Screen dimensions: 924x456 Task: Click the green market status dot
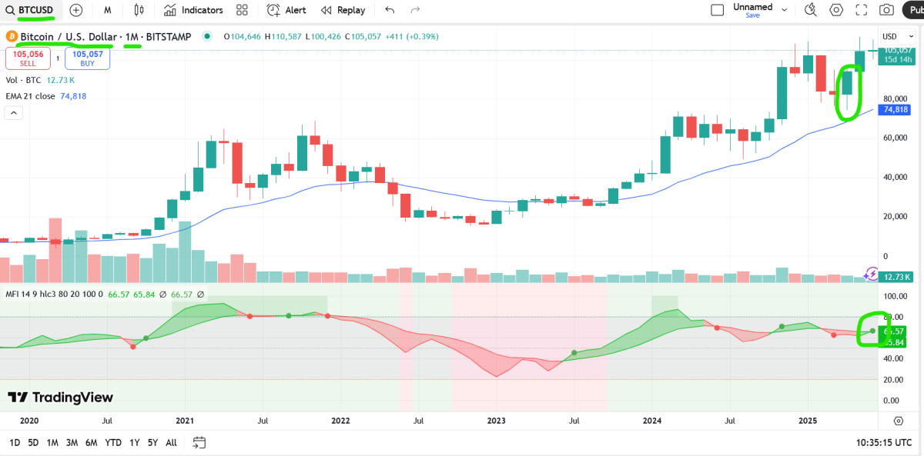click(206, 36)
